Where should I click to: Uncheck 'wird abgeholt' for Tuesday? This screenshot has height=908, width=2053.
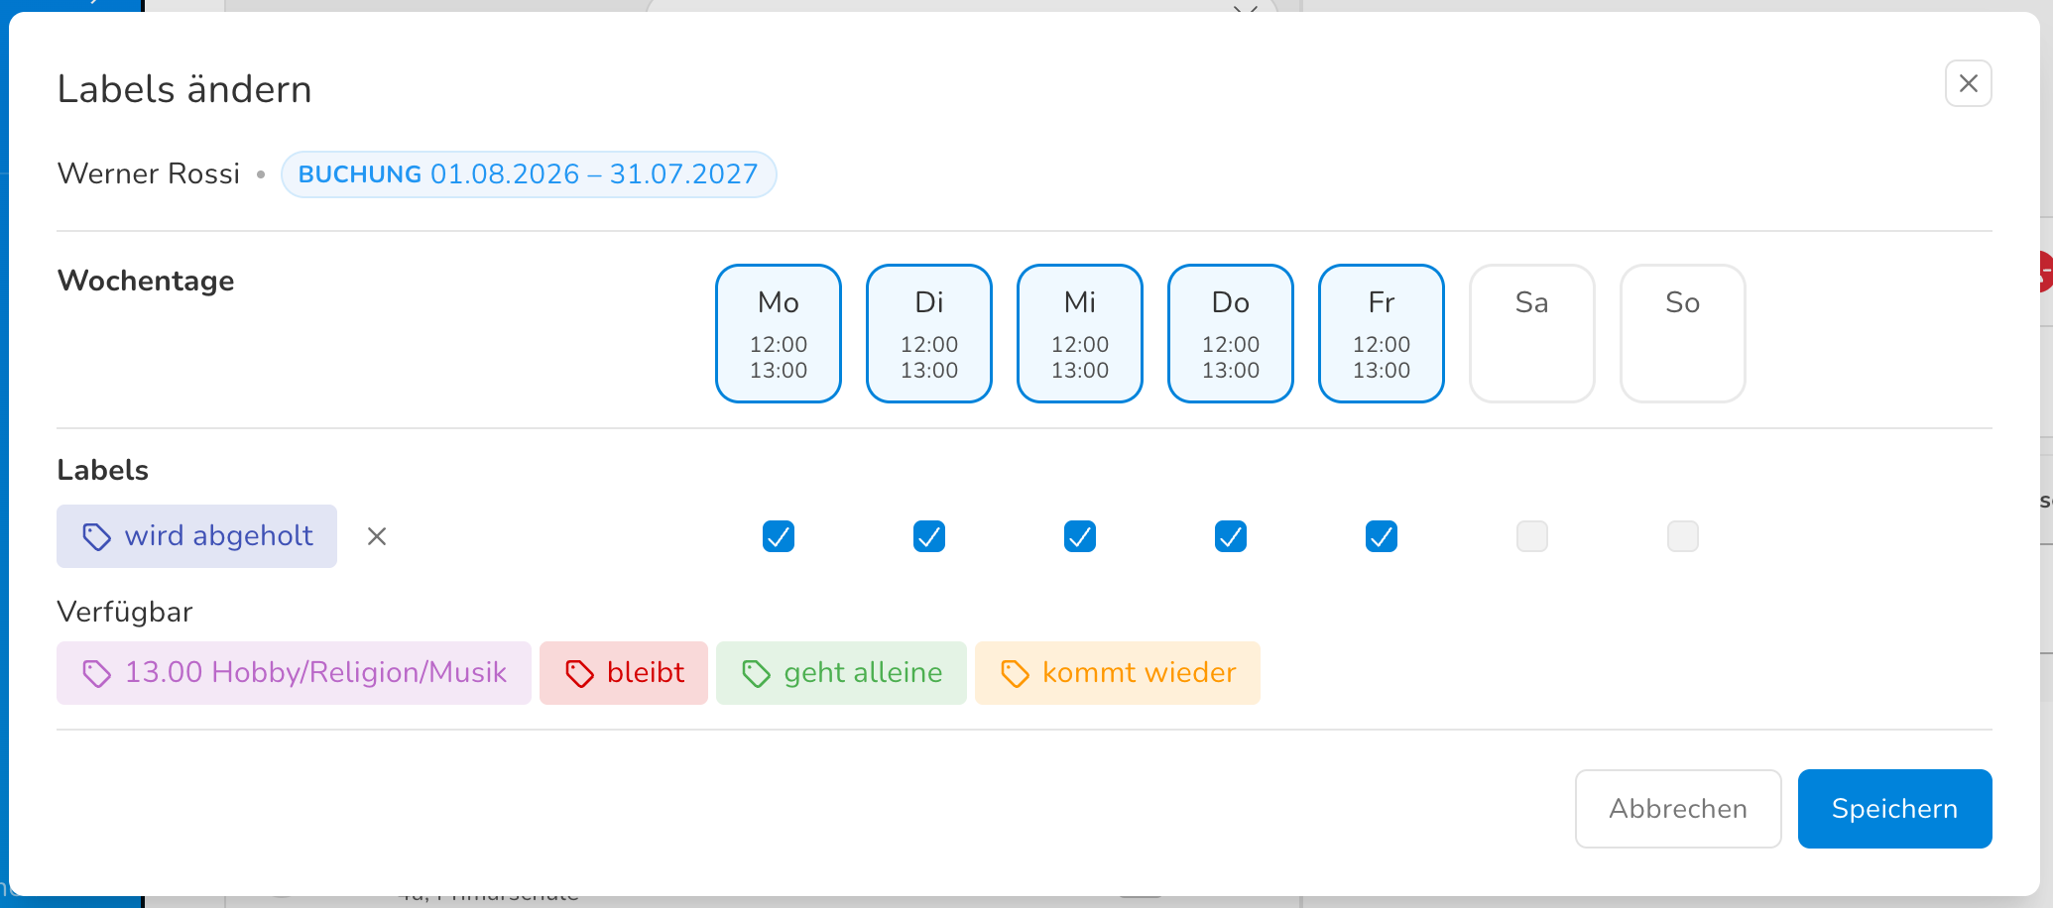(929, 536)
